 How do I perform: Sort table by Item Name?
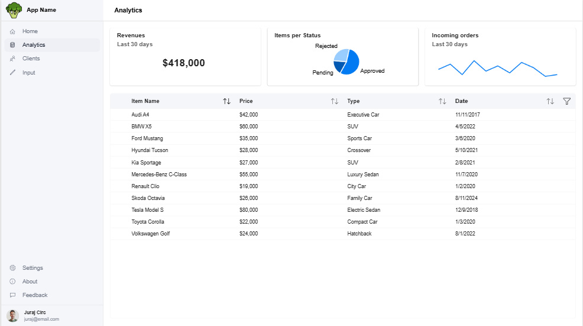(226, 101)
